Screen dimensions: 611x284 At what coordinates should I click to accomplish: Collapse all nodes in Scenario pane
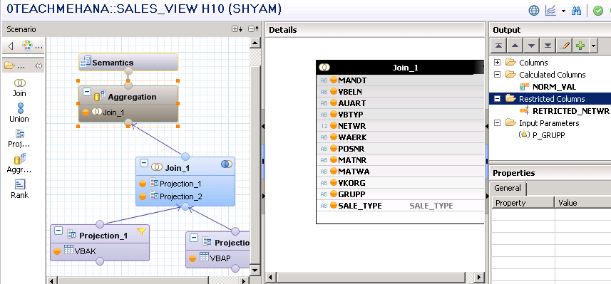click(253, 29)
